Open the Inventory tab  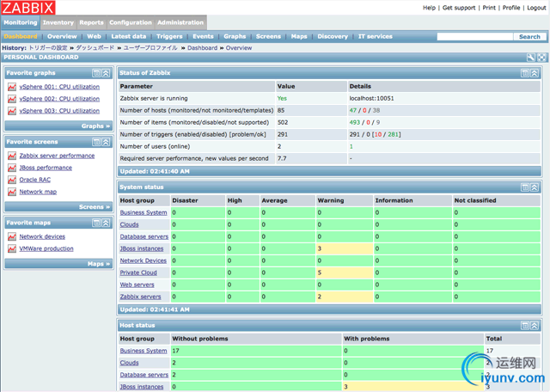(58, 22)
